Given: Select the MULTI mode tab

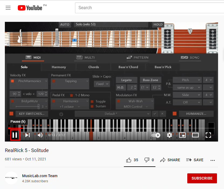Looking at the screenshot, I should point(85,57).
